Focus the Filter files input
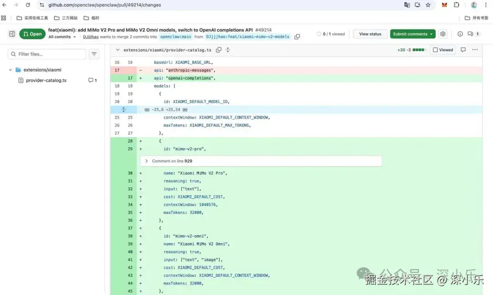The image size is (493, 295). pos(47,54)
